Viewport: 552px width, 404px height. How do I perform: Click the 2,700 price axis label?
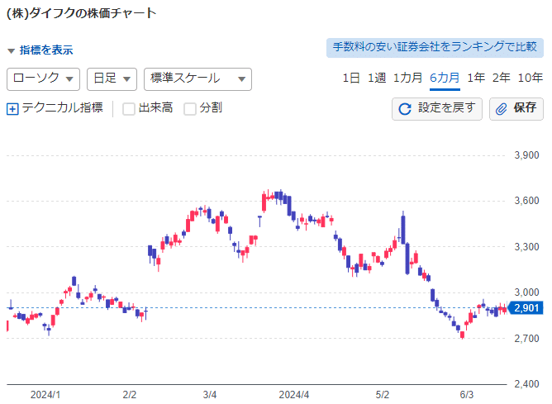[x=526, y=339]
